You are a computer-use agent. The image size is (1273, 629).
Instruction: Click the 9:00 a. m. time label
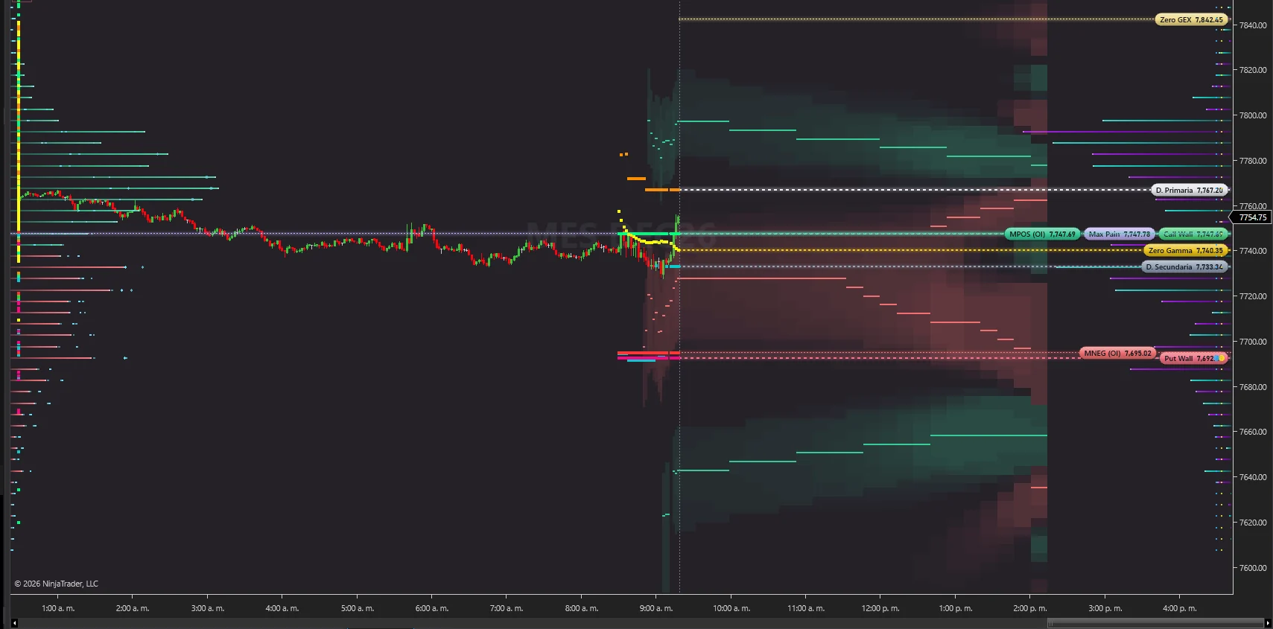point(656,609)
